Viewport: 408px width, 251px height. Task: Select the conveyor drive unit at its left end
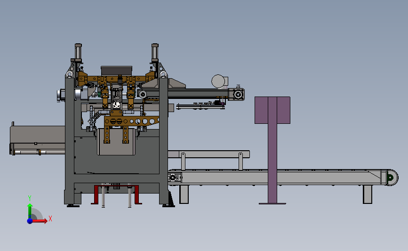click(x=174, y=178)
